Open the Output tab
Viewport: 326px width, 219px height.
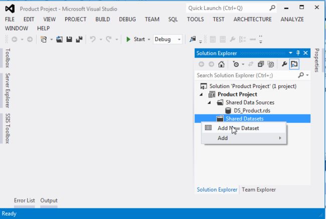49,200
